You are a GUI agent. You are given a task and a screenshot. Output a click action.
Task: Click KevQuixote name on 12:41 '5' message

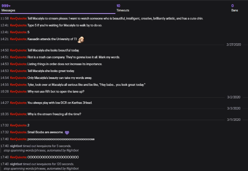point(18,32)
